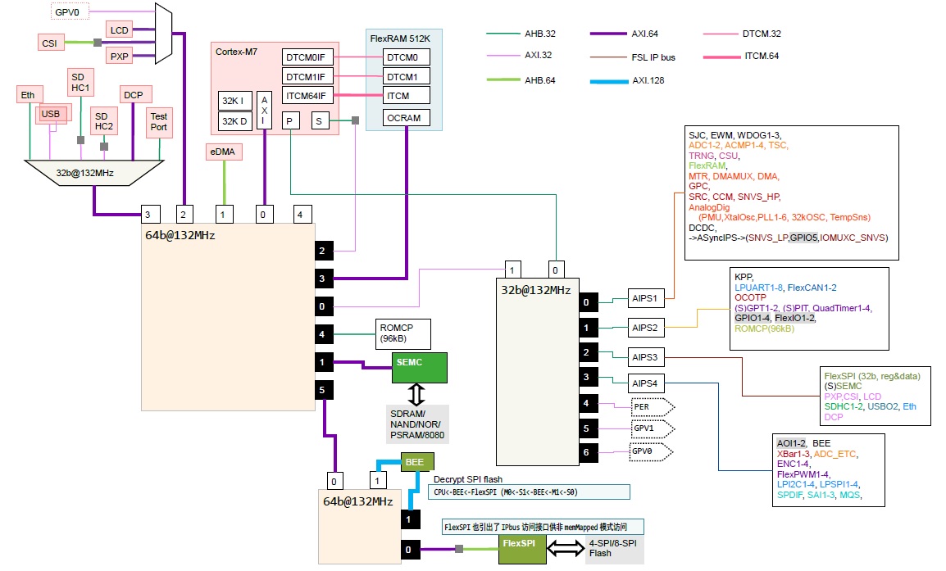
Task: Click the vertical AXI box in Cortex-M7
Action: (x=264, y=111)
